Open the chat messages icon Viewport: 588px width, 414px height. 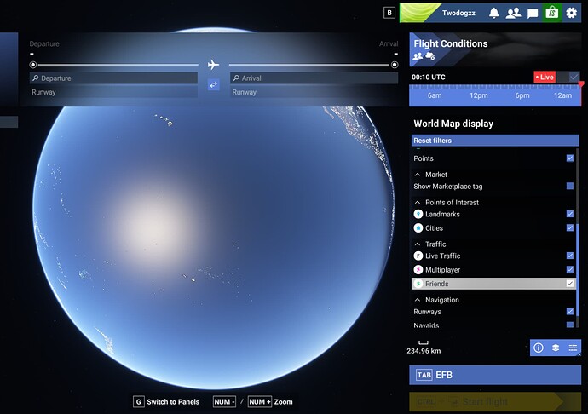click(533, 13)
